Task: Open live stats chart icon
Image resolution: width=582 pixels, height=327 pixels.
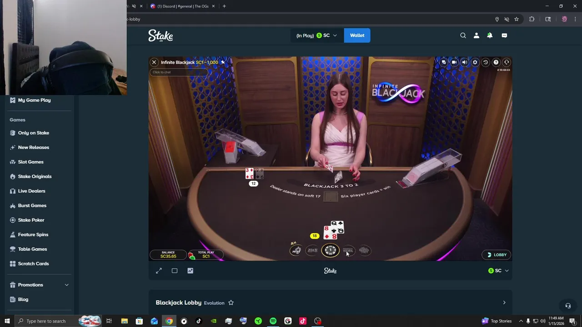Action: coord(191,271)
